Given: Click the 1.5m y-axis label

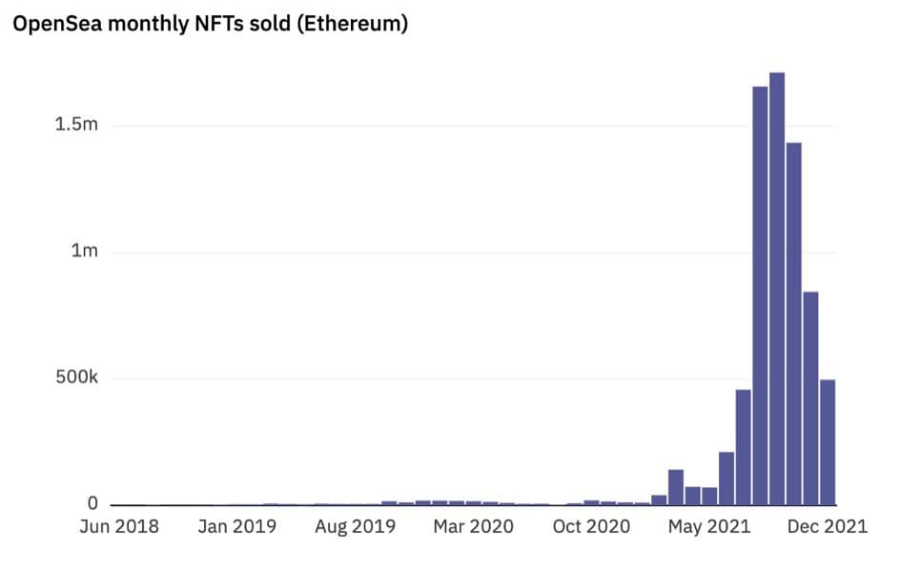Looking at the screenshot, I should click(x=76, y=124).
